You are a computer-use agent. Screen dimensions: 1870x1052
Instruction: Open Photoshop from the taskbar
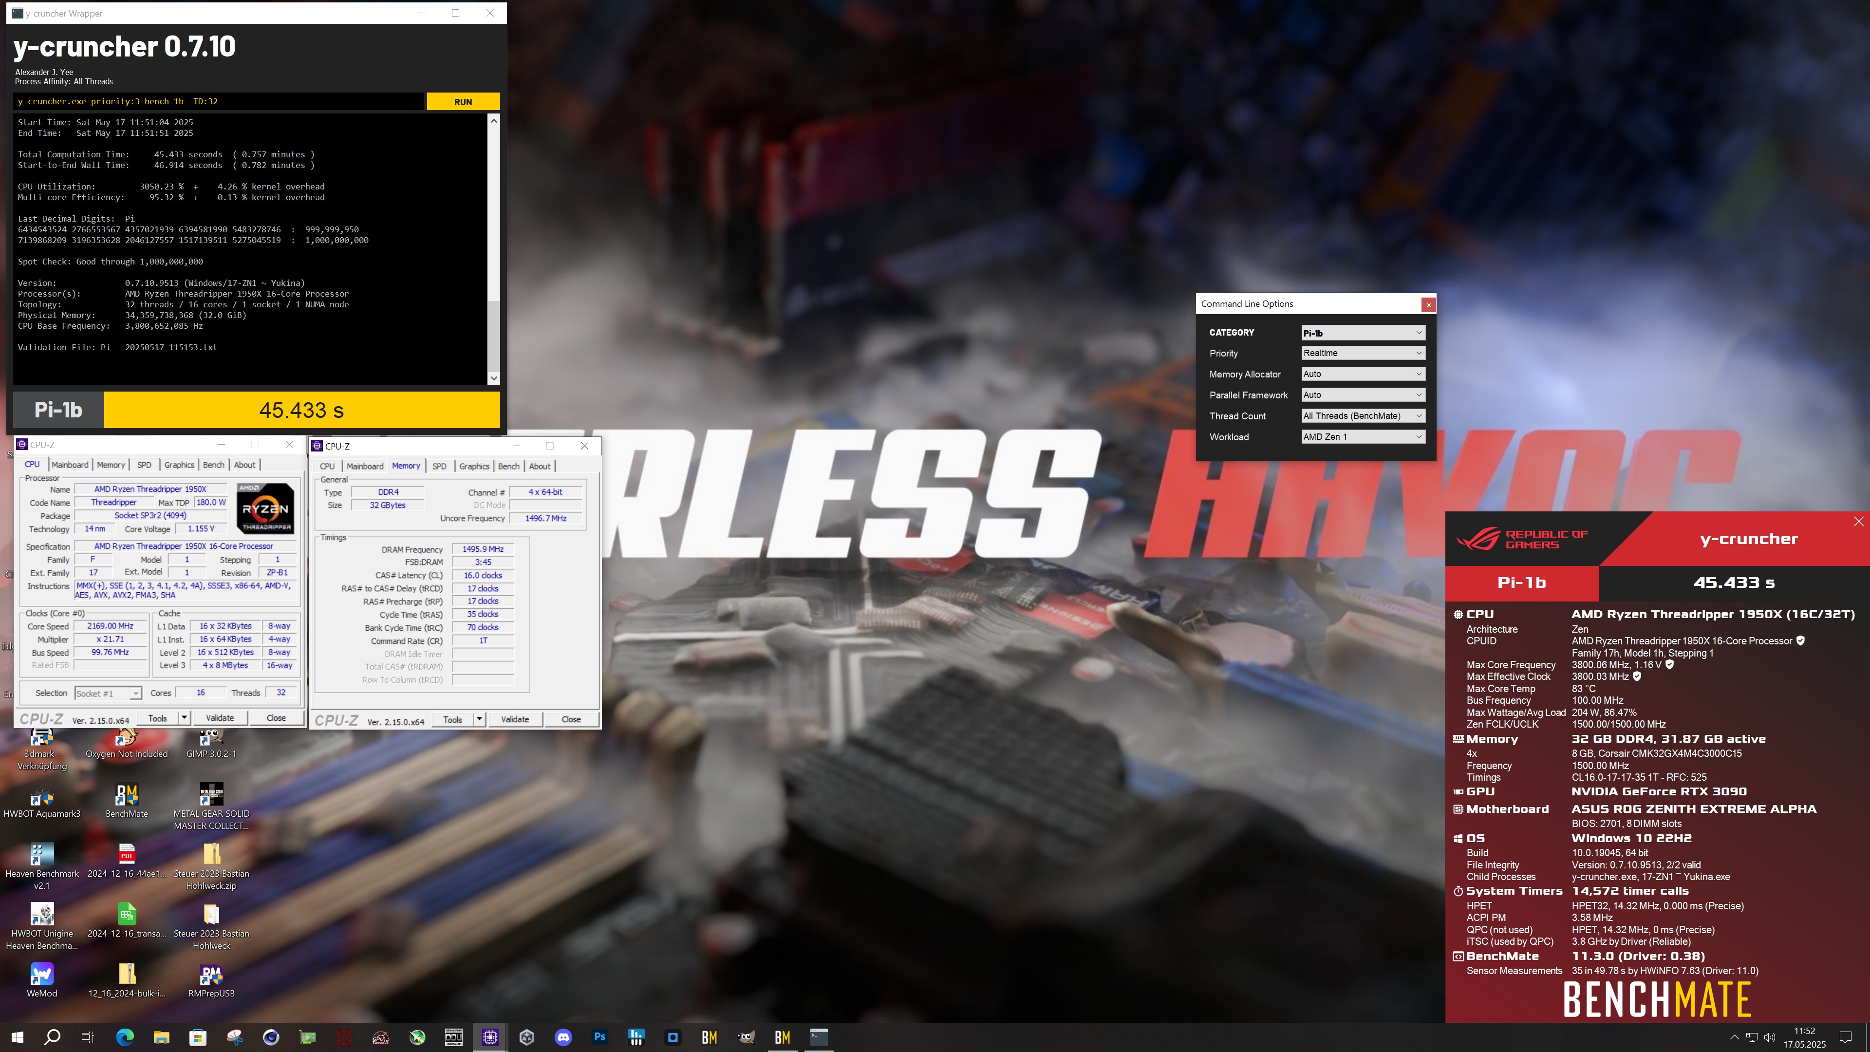599,1037
